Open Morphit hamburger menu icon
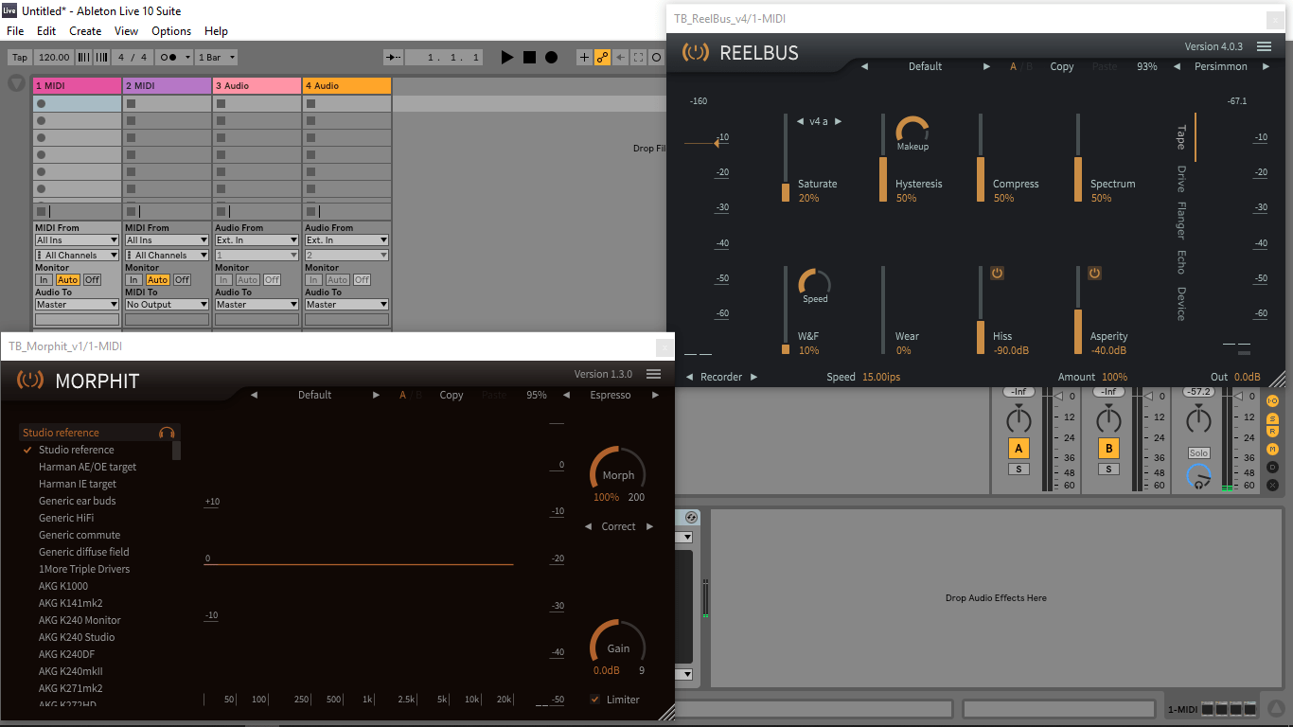 coord(653,374)
